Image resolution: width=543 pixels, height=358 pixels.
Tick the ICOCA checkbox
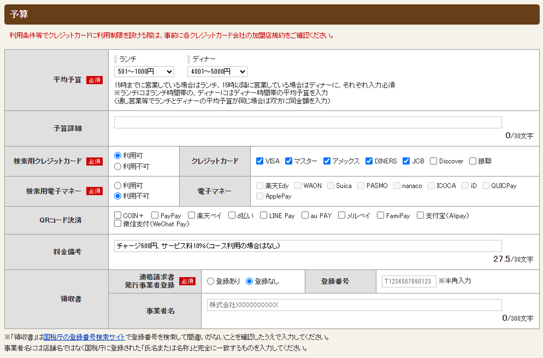pos(431,185)
